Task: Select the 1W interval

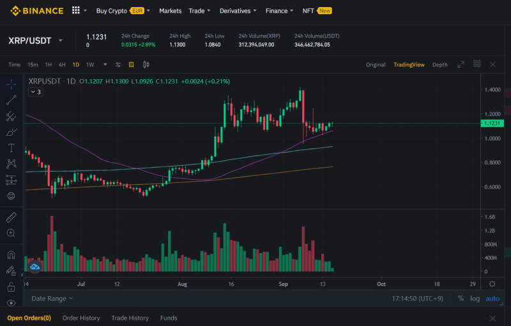Action: coord(90,64)
